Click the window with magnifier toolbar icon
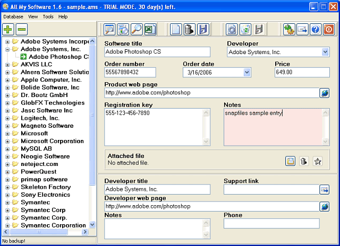Viewport: 340px width, 246px height. (109, 29)
